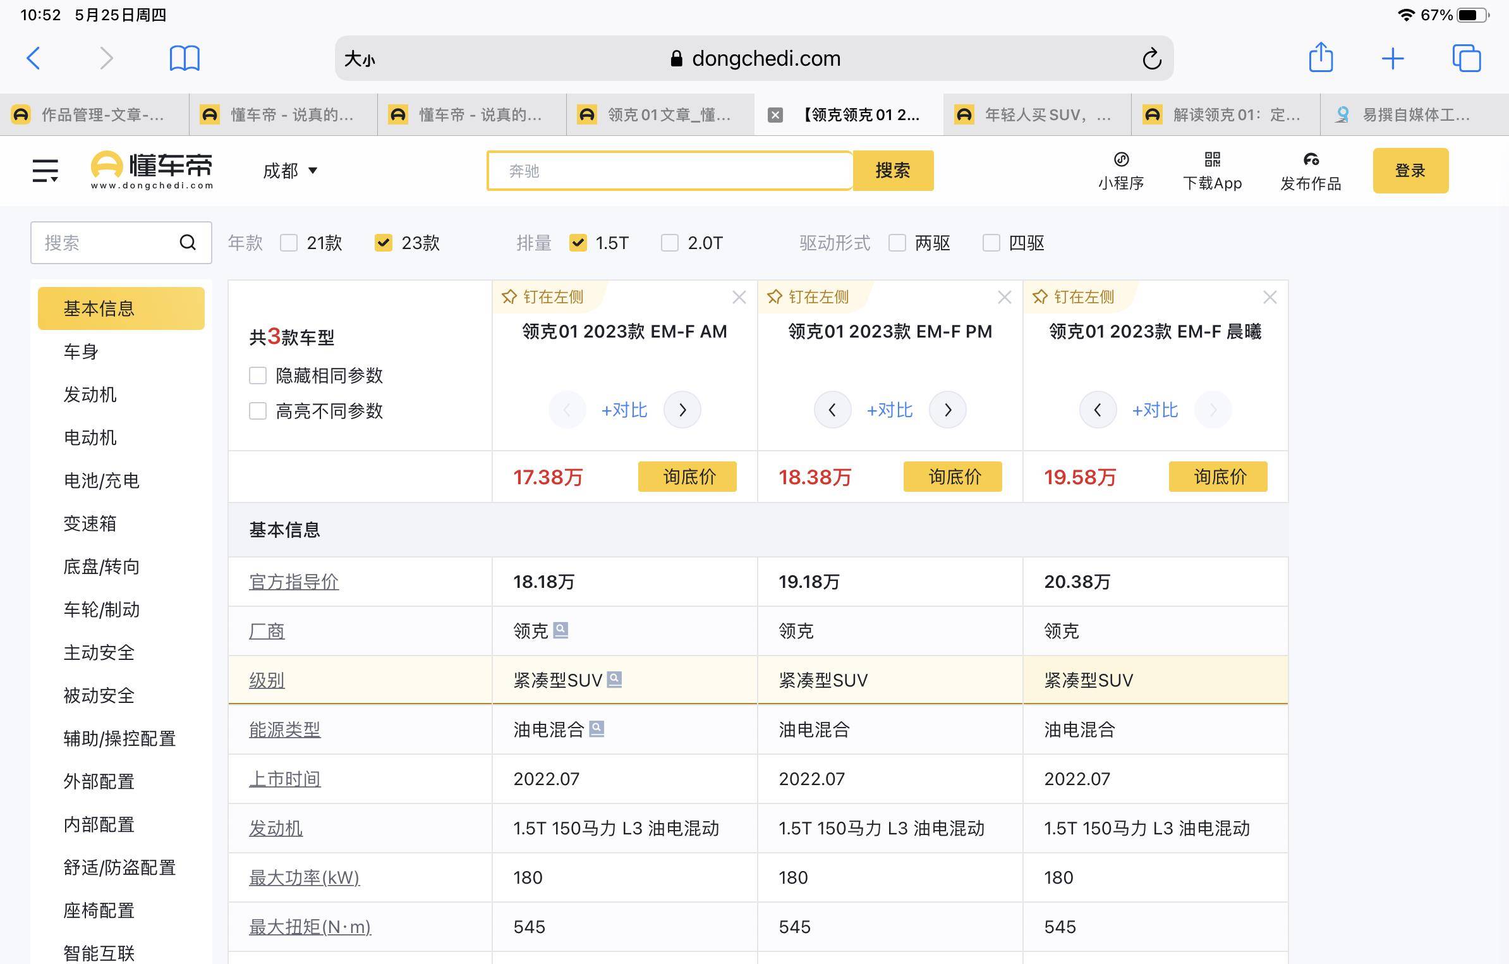Click 询底价 for 18.38万 model
Viewport: 1509px width, 964px height.
point(953,477)
